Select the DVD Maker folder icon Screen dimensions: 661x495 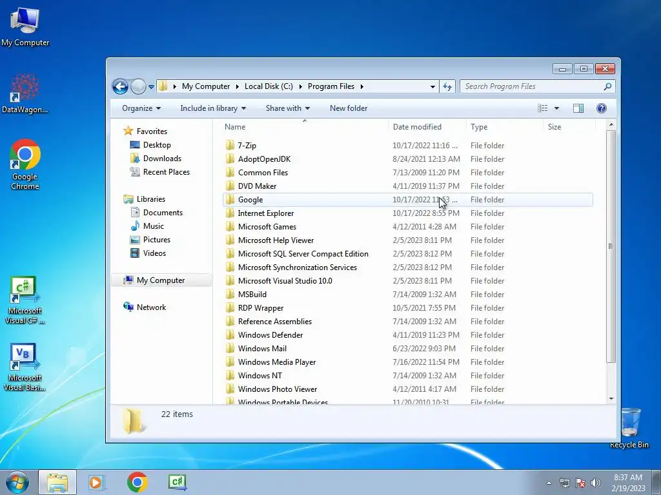(x=230, y=186)
